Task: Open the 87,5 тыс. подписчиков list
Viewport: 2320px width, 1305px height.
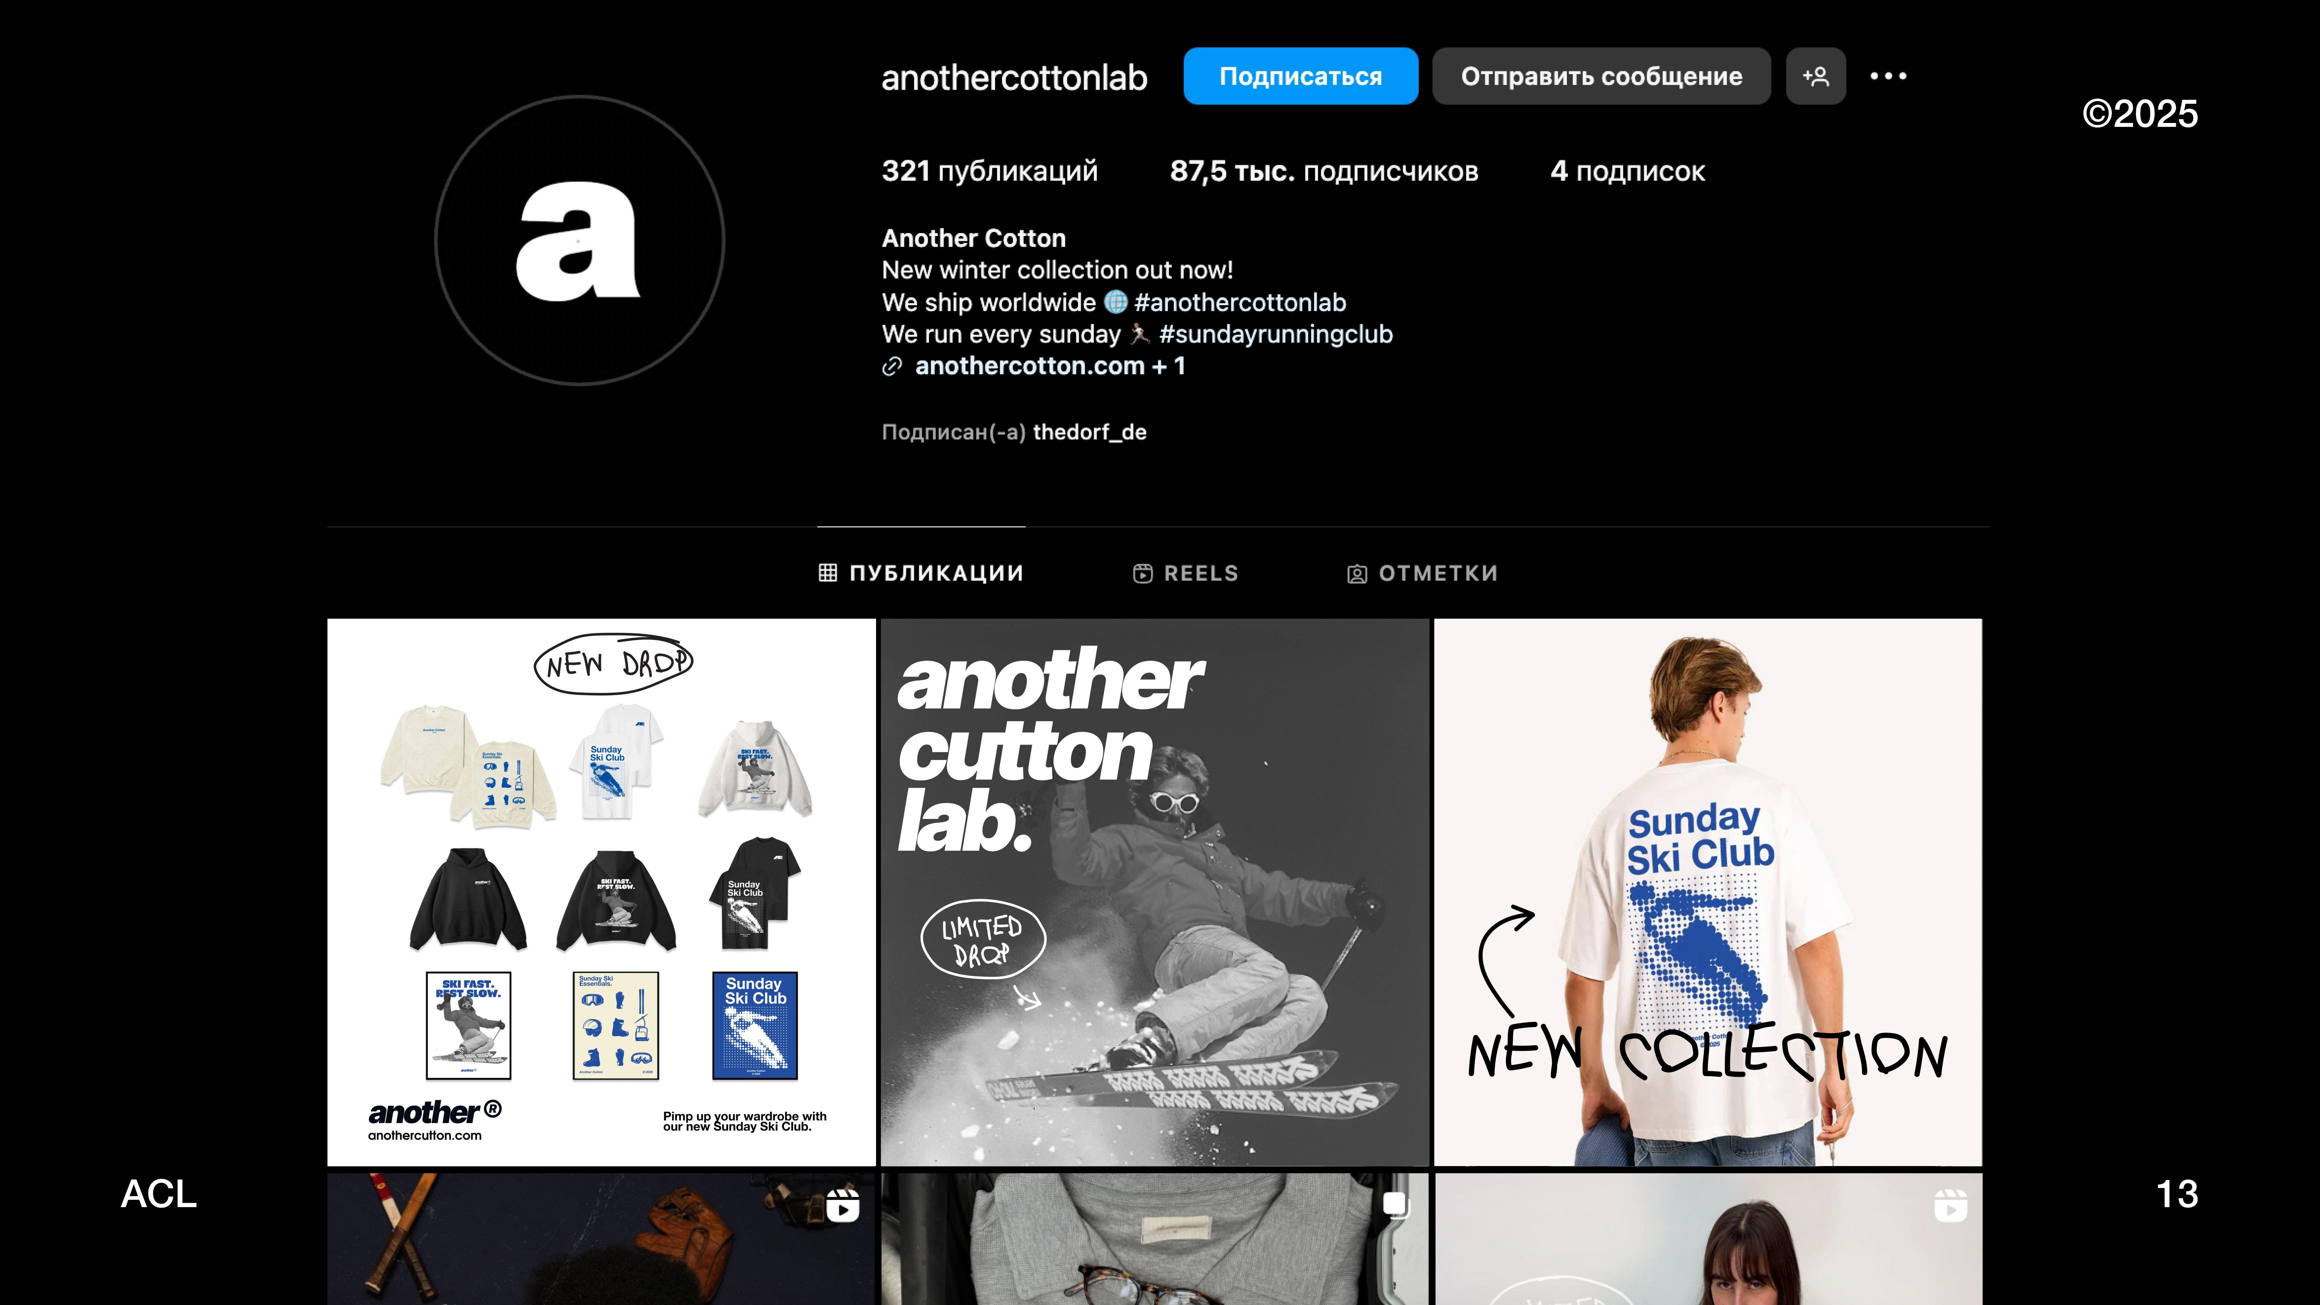Action: (x=1324, y=171)
